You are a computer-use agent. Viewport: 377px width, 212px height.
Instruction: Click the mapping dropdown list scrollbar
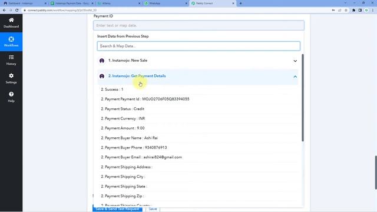302,98
